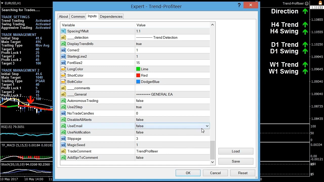Switch to the Common tab

78,16
